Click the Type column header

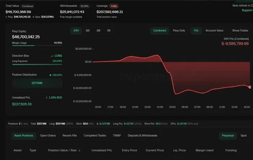point(33,150)
